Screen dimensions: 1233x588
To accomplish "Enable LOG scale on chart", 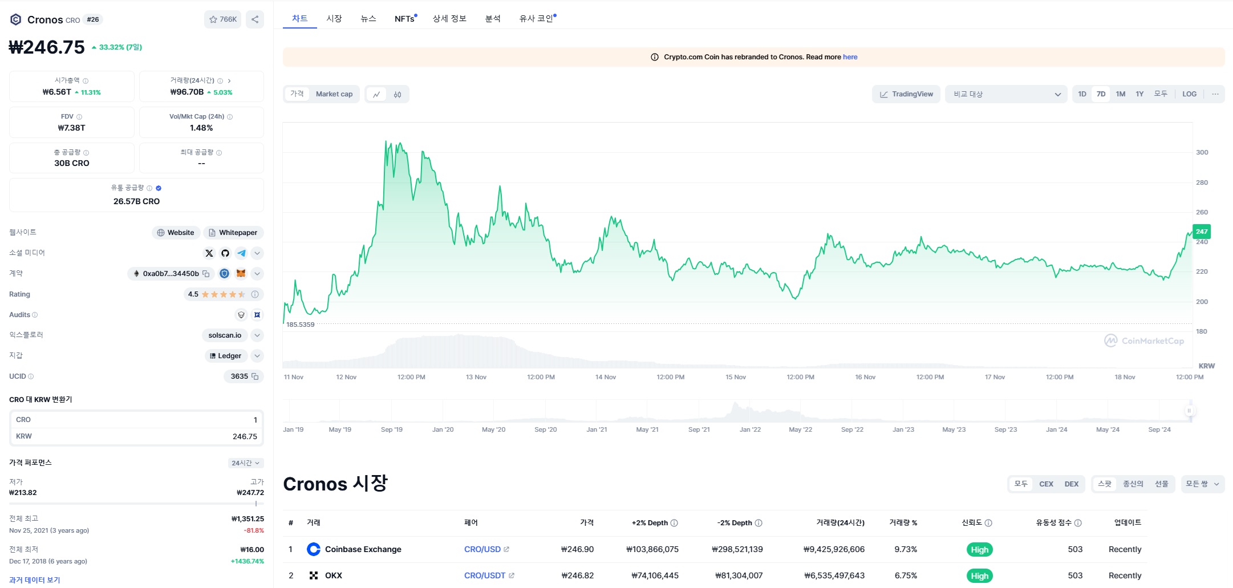I will 1189,94.
